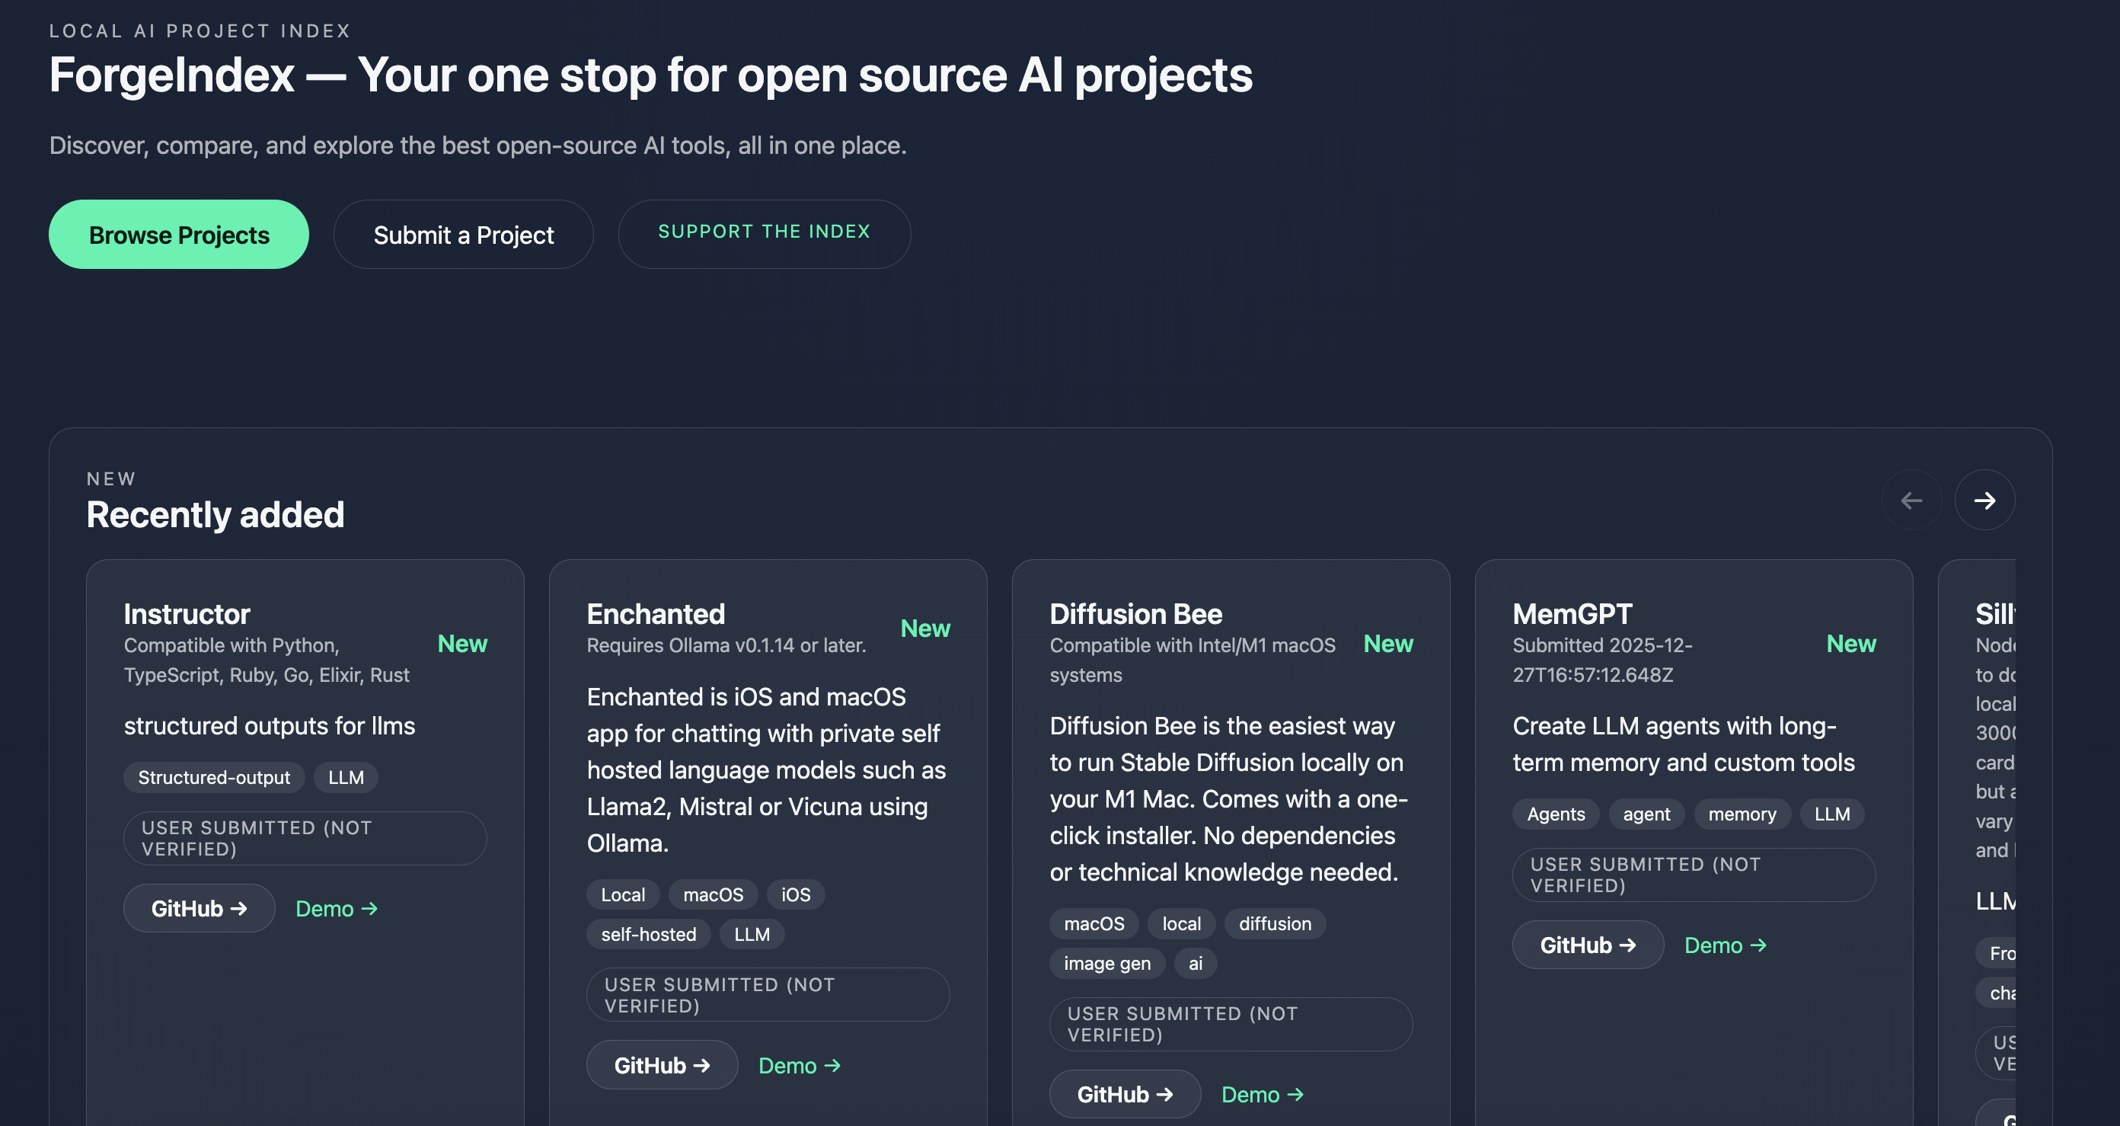Click the Enchanted card title

tap(655, 614)
